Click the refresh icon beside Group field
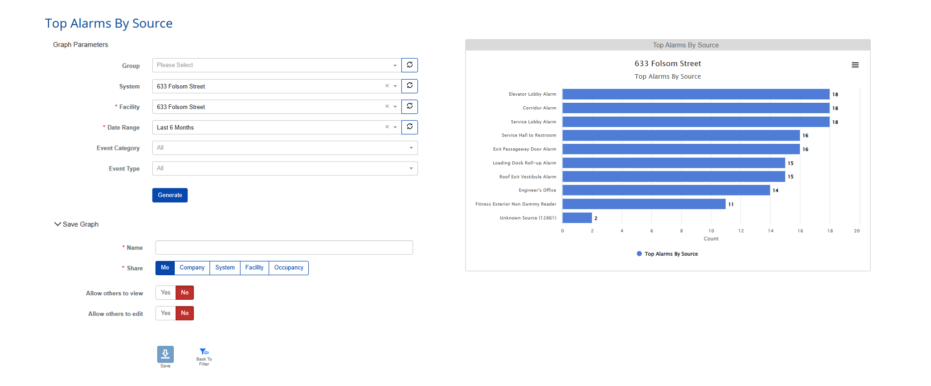The height and width of the screenshot is (386, 931). 410,65
